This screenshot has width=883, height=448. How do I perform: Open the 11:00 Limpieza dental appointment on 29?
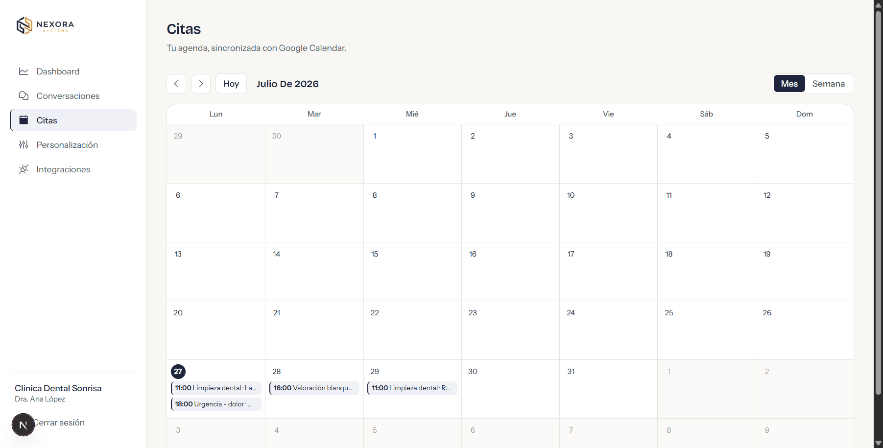(x=412, y=388)
